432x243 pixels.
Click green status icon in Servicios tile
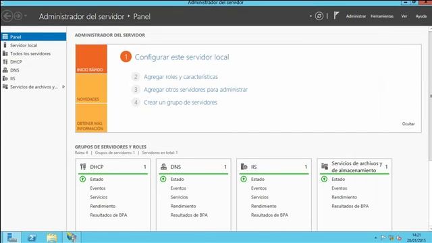[x=324, y=179]
